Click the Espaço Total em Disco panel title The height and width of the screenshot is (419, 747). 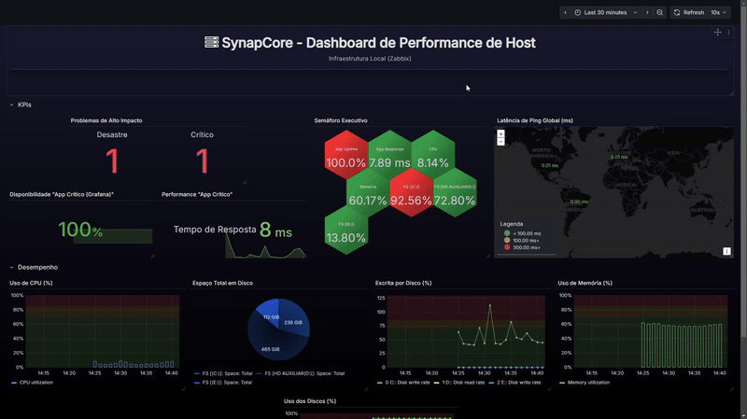[222, 283]
